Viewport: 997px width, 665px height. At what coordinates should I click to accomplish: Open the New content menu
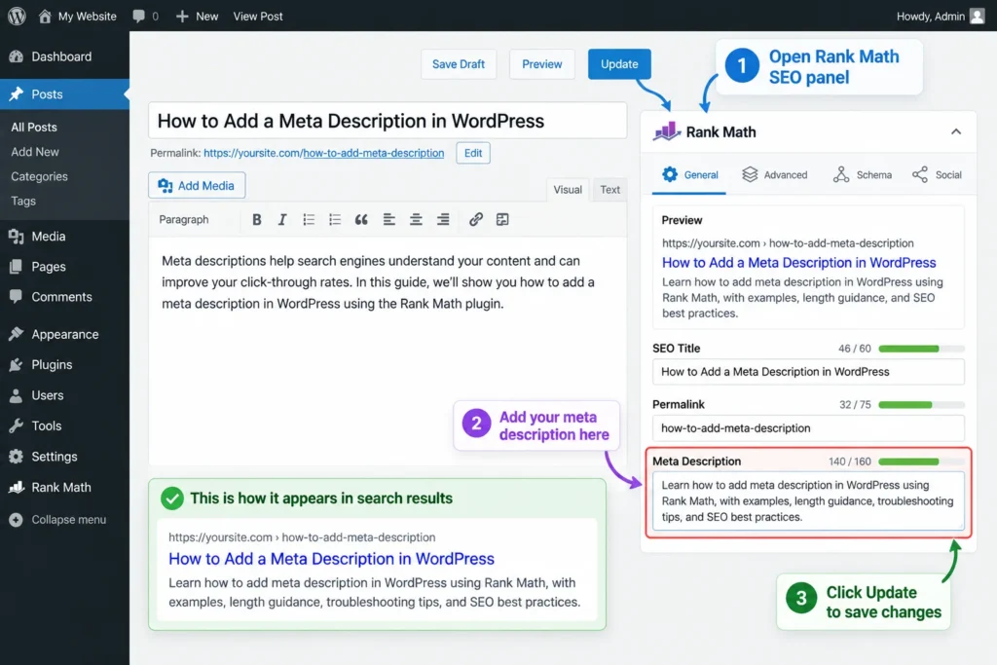(x=197, y=16)
